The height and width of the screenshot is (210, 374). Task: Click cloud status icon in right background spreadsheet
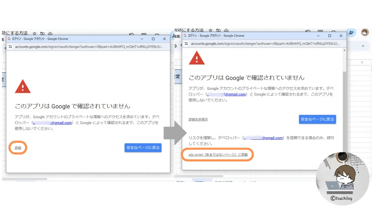click(x=226, y=30)
